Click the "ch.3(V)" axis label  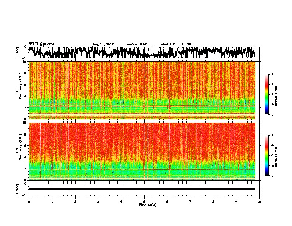18,189
